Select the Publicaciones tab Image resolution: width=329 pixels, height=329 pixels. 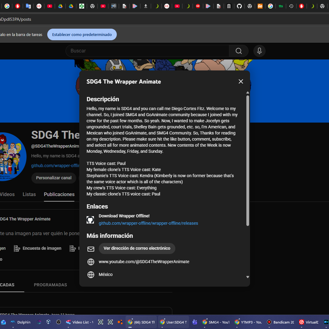59,194
